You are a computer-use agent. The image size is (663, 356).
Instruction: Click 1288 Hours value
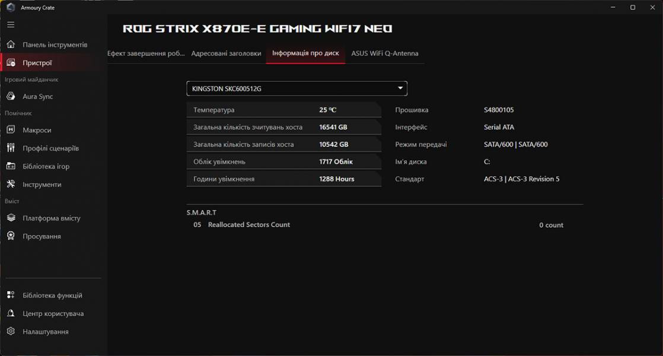click(x=337, y=179)
